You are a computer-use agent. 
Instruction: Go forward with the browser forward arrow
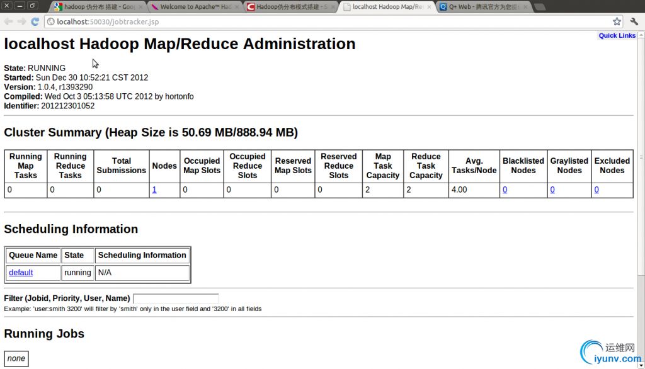22,21
